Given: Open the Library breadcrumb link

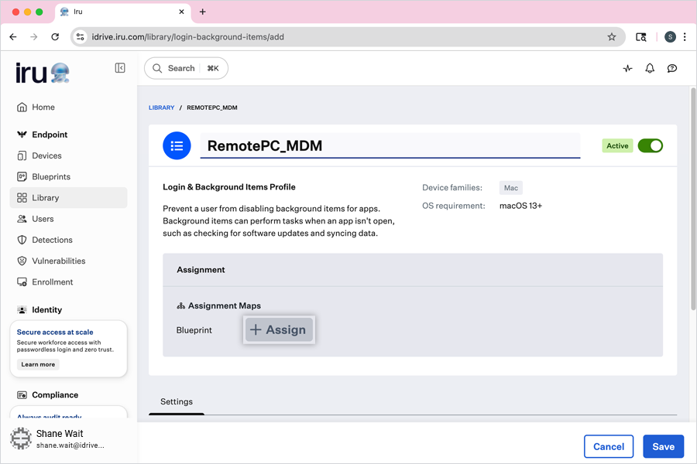Looking at the screenshot, I should tap(161, 107).
